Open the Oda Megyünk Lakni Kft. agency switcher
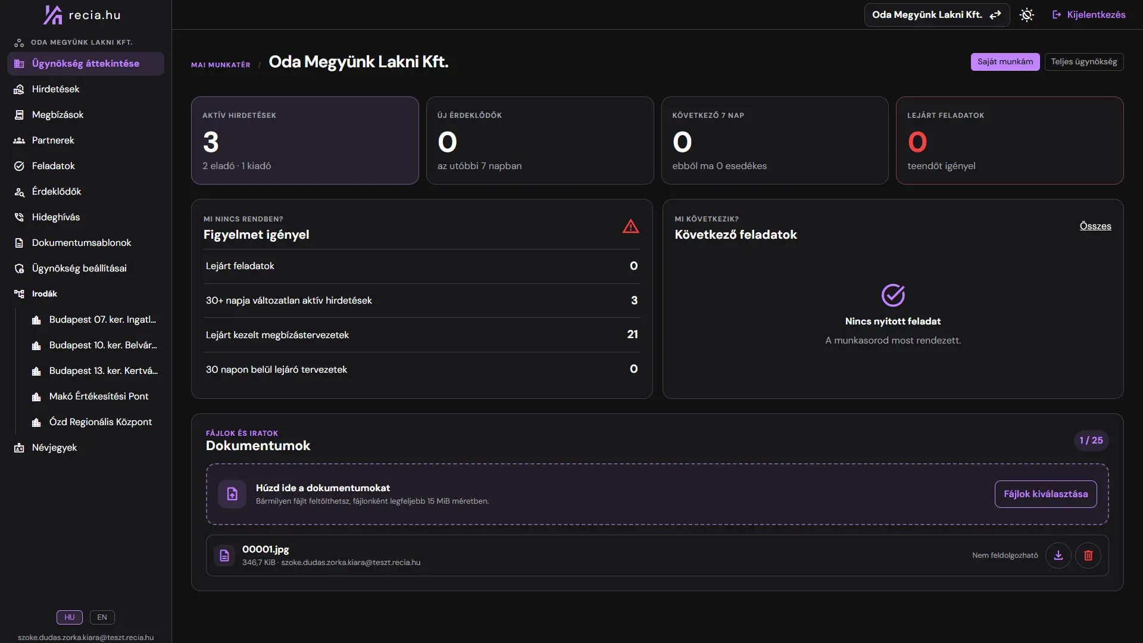This screenshot has width=1143, height=643. [x=936, y=15]
